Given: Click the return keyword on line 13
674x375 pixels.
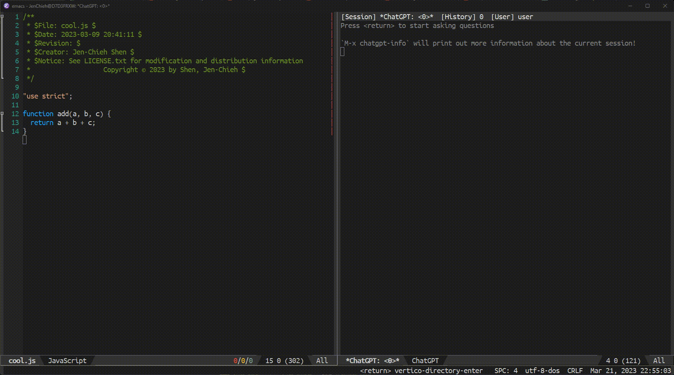Looking at the screenshot, I should click(x=42, y=123).
